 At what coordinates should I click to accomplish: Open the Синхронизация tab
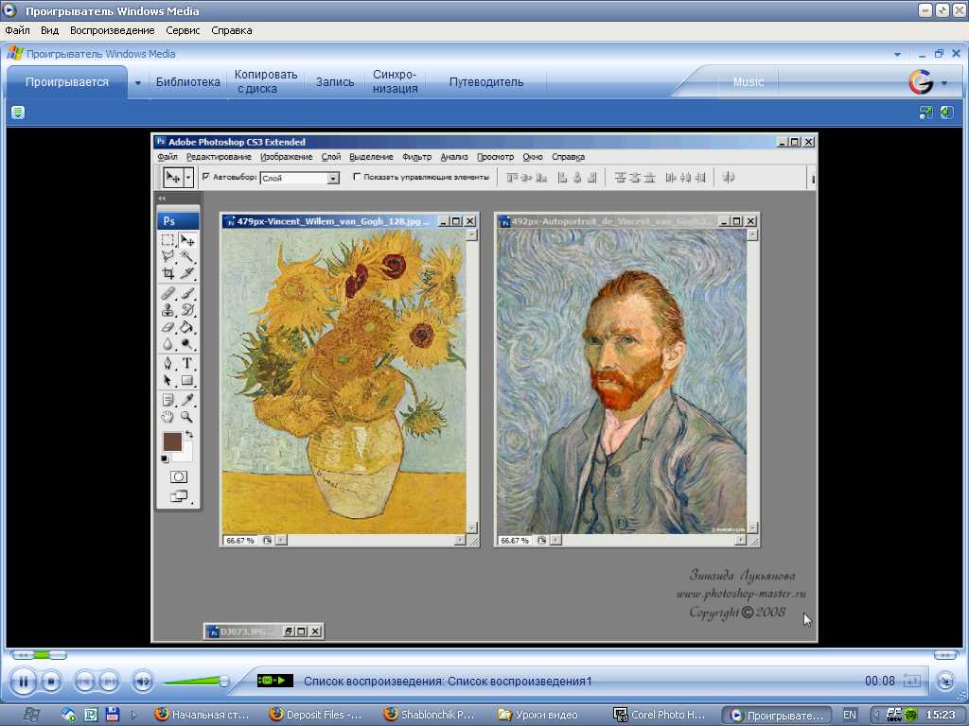395,81
